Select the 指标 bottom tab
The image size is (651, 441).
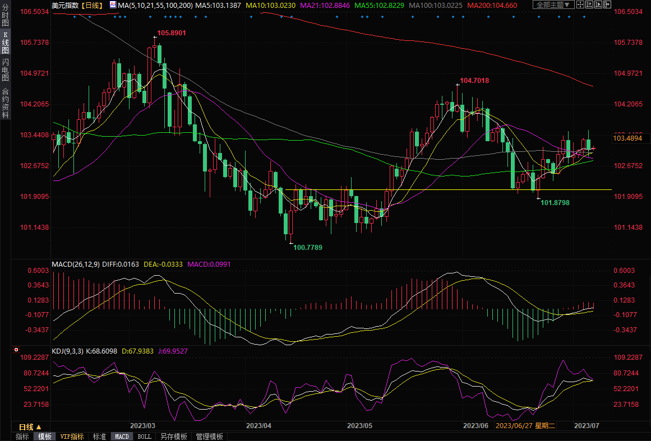tap(22, 437)
